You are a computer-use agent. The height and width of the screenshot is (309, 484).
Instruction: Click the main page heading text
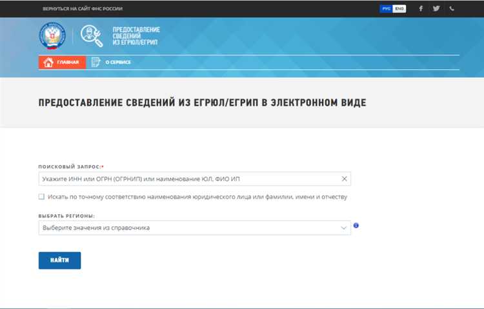202,103
